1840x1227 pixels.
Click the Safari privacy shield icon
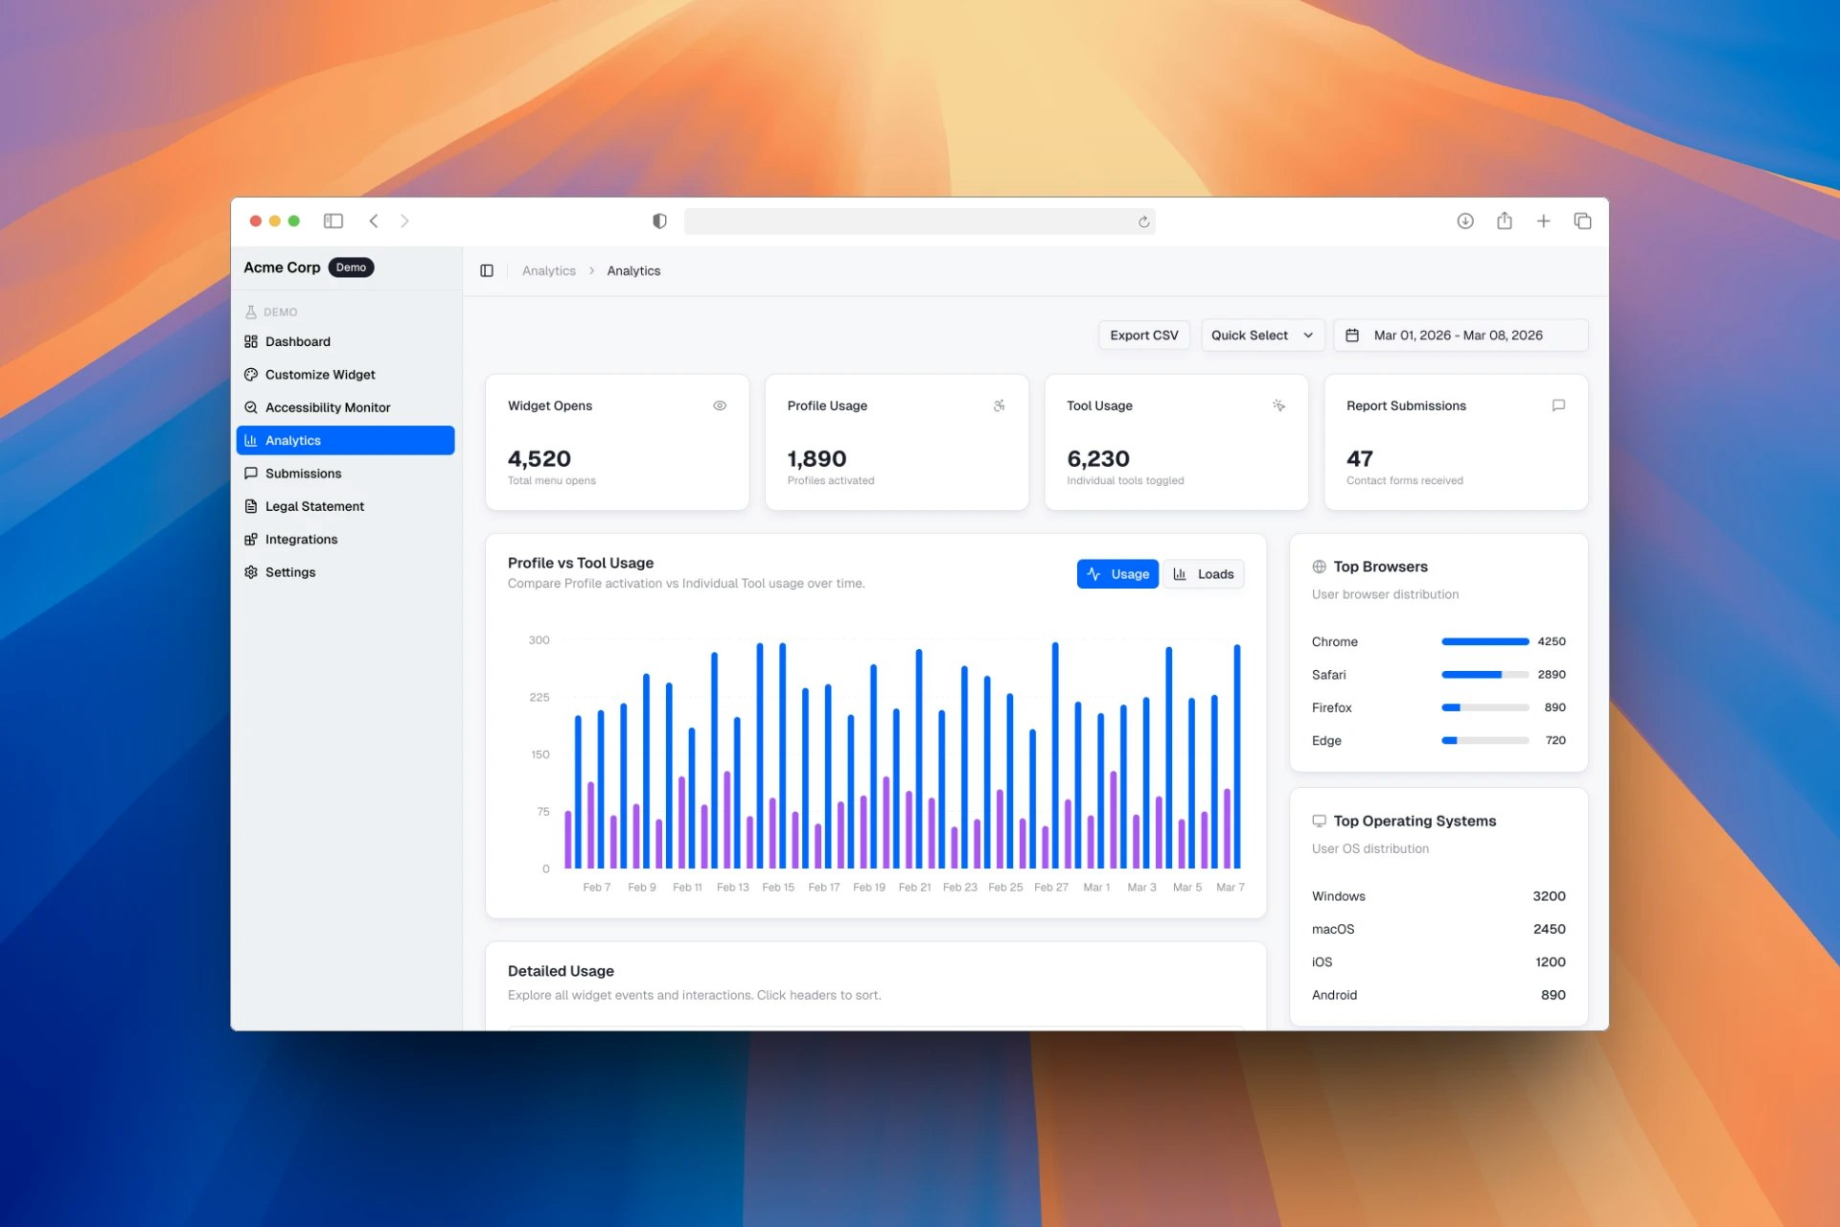point(659,221)
